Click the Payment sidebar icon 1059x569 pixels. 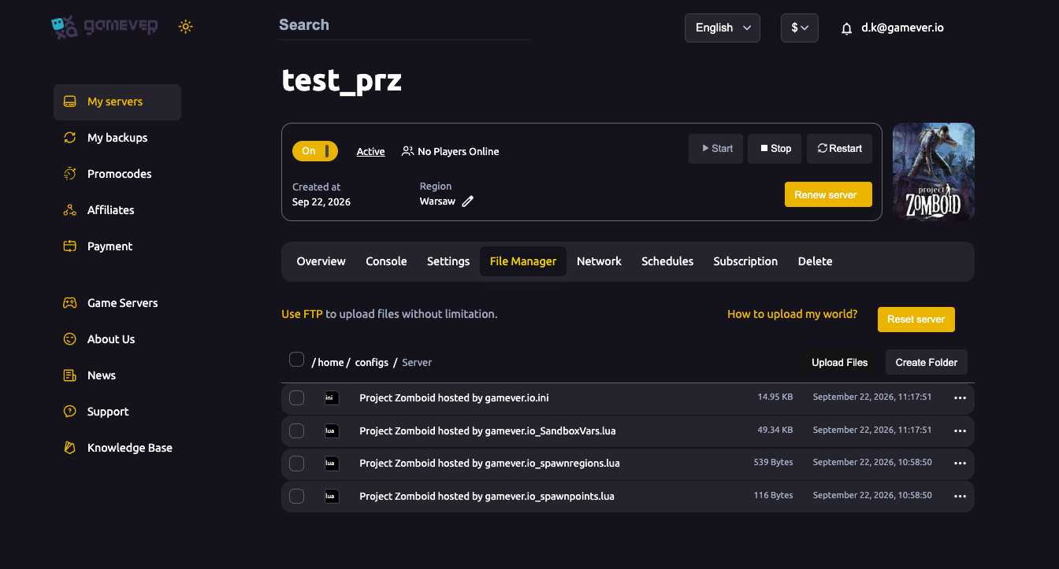70,246
